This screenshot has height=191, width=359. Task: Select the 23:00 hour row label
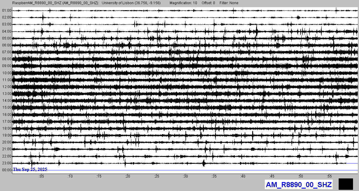pos(7,163)
